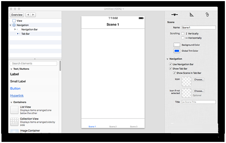Screen dimensions: 226x143
Task: Click the Collection View grid icon
Action: (x=14, y=122)
